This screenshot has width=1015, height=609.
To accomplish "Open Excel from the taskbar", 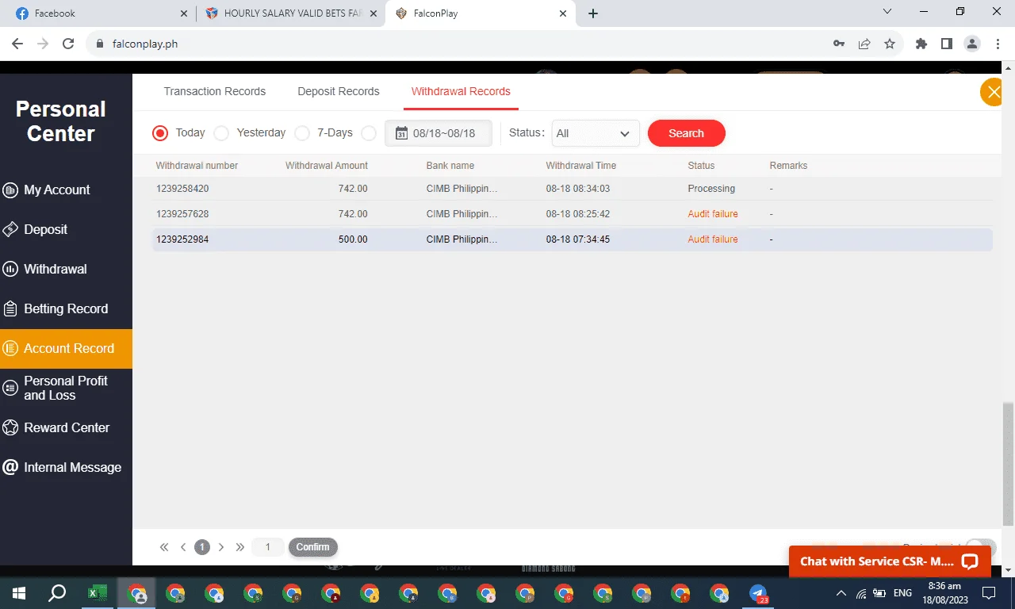I will point(97,593).
